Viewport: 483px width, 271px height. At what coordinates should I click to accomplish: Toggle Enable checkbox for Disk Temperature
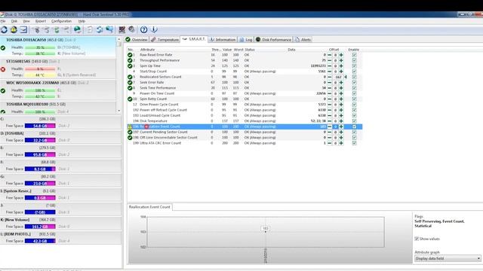(x=354, y=121)
